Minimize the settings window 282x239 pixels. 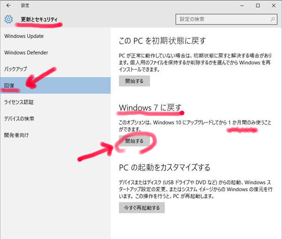[x=242, y=6]
